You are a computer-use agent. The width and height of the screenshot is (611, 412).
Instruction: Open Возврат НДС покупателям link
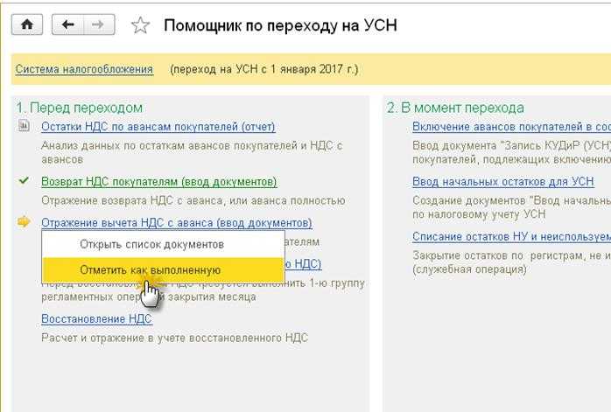click(159, 181)
